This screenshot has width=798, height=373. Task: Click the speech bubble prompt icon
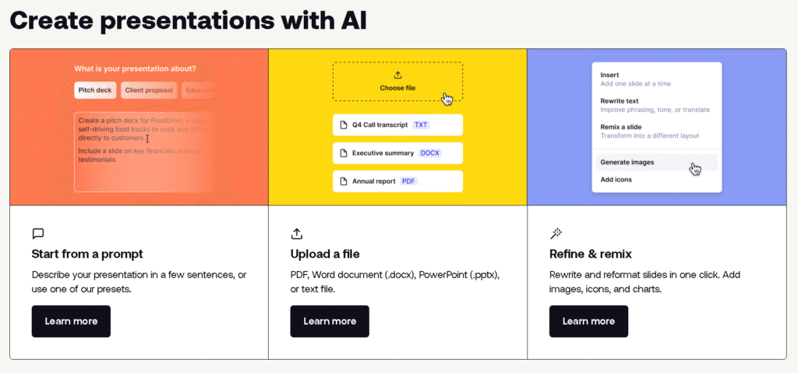38,233
